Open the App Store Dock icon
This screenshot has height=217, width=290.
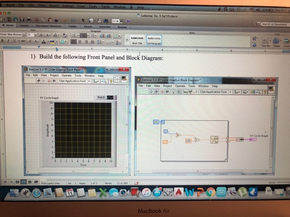(x=157, y=193)
